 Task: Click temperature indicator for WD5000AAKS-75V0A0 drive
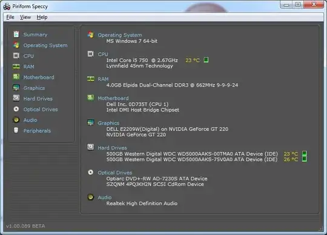coord(304,159)
